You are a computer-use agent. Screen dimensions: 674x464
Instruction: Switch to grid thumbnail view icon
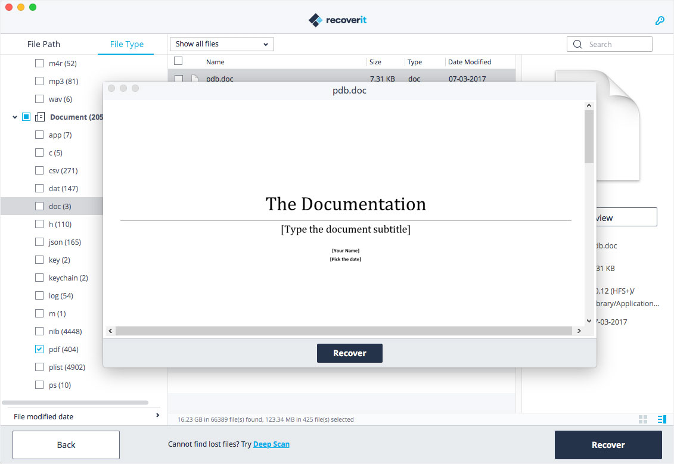pos(643,419)
